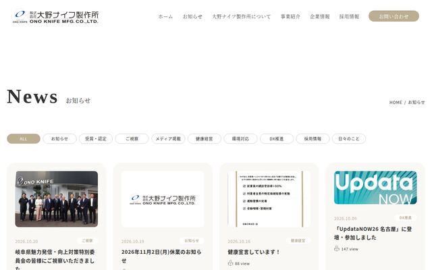The width and height of the screenshot is (432, 270).
Task: Filter news by DX推進 pill
Action: click(277, 138)
